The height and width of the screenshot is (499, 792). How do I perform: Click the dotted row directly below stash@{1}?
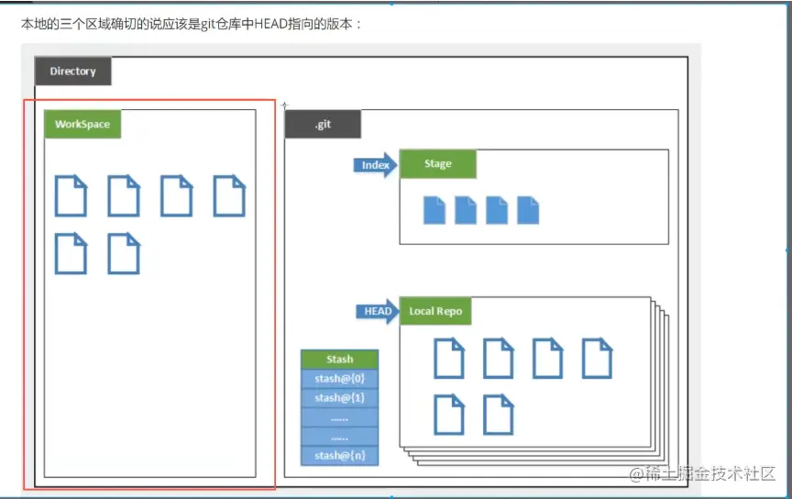coord(339,417)
